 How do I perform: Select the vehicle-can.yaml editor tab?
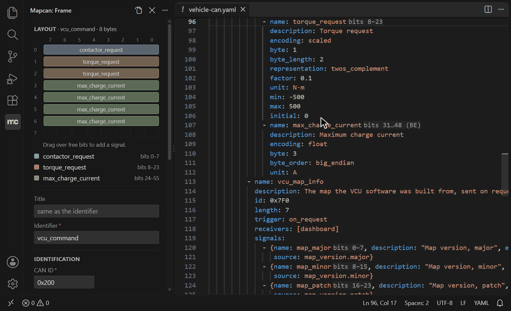pyautogui.click(x=212, y=10)
